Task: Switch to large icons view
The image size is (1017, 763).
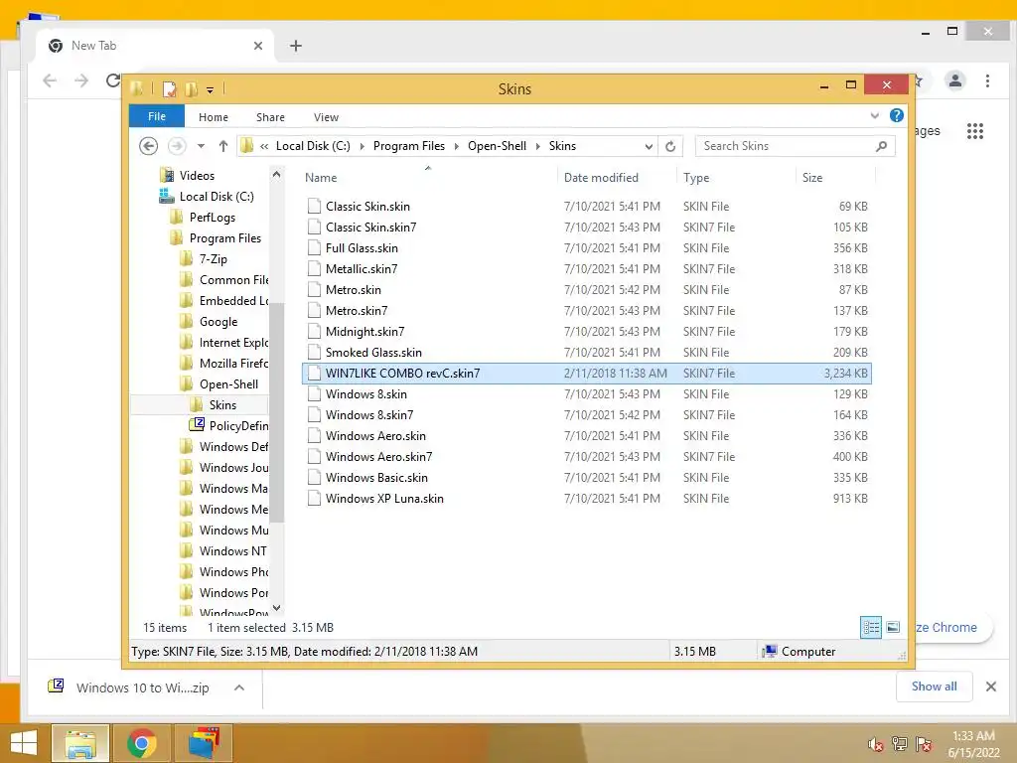Action: 893,627
